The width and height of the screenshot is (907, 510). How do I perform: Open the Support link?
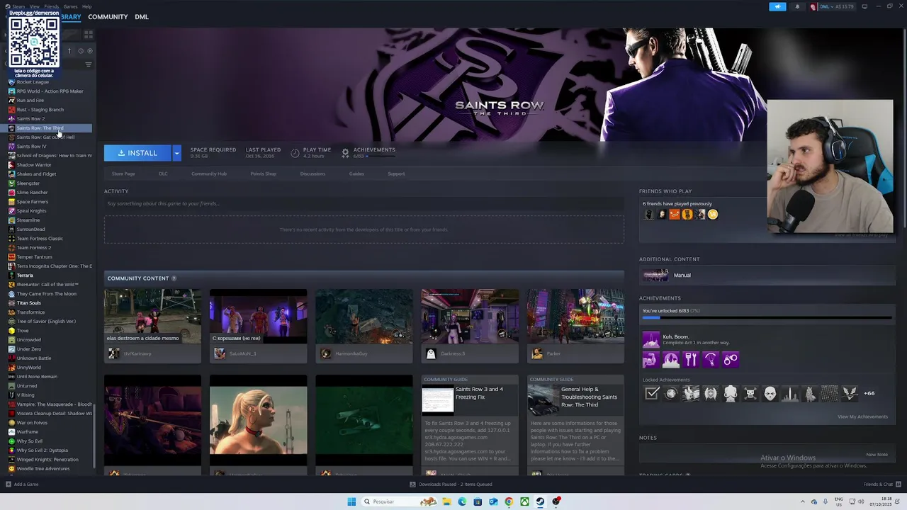tap(396, 174)
